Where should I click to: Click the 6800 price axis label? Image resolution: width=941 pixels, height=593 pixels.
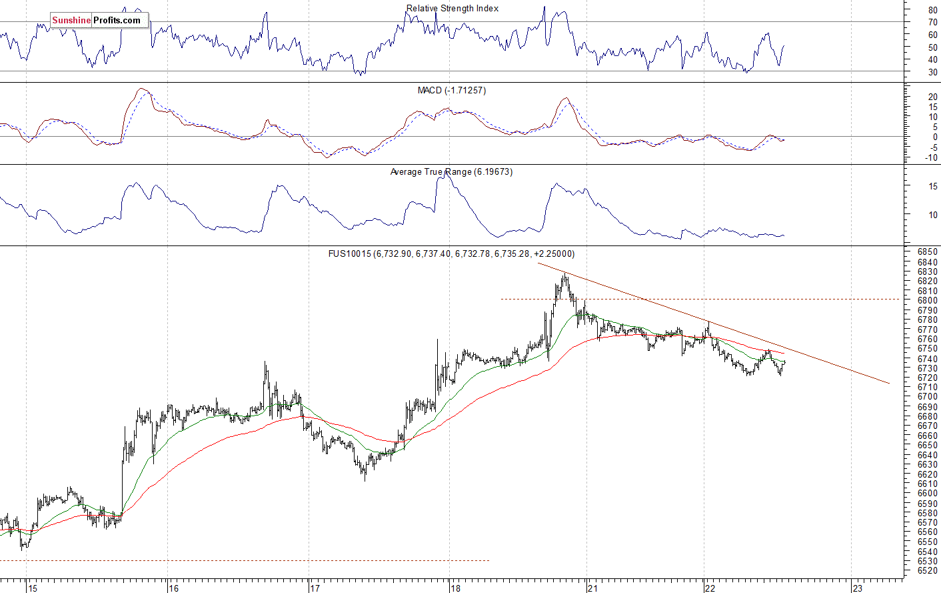point(928,301)
